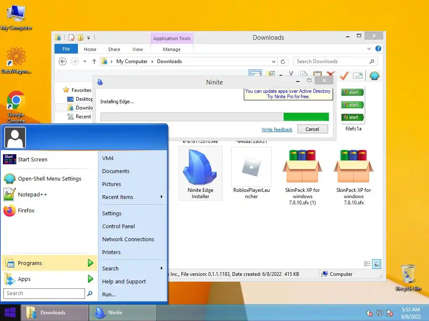Open the File tab in Explorer
The width and height of the screenshot is (429, 321).
[66, 49]
